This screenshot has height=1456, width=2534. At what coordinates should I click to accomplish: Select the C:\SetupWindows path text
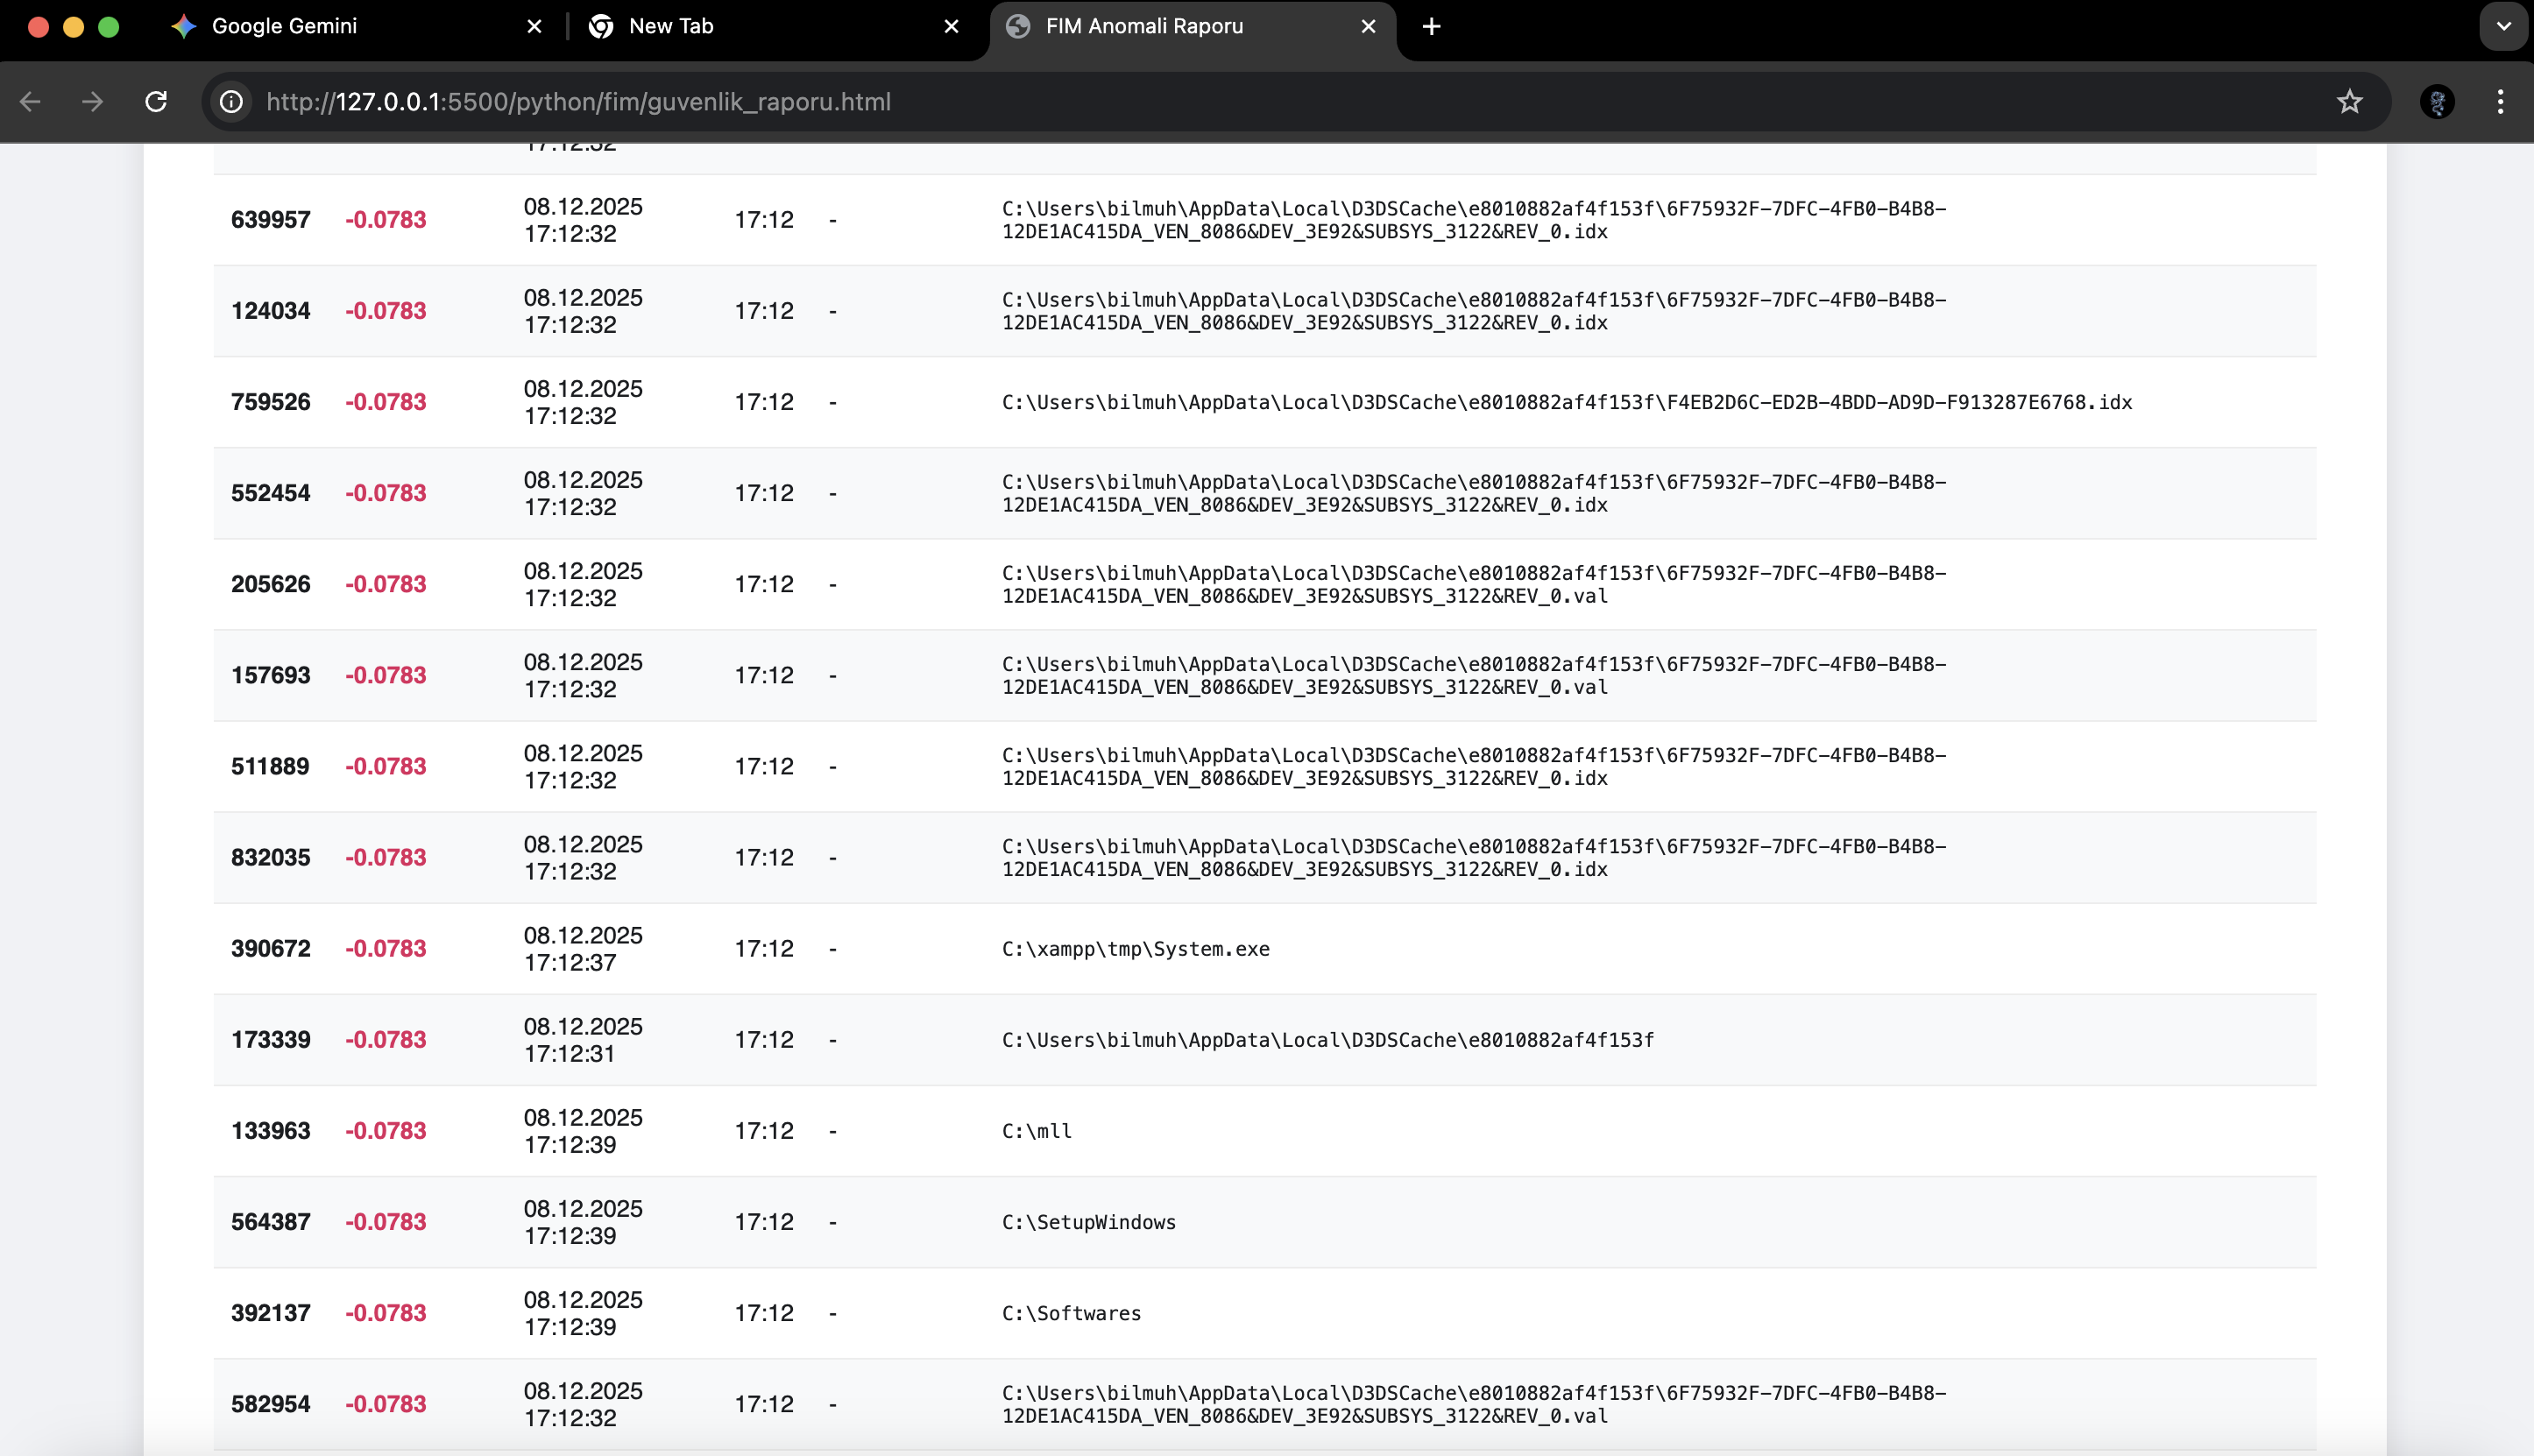1089,1222
